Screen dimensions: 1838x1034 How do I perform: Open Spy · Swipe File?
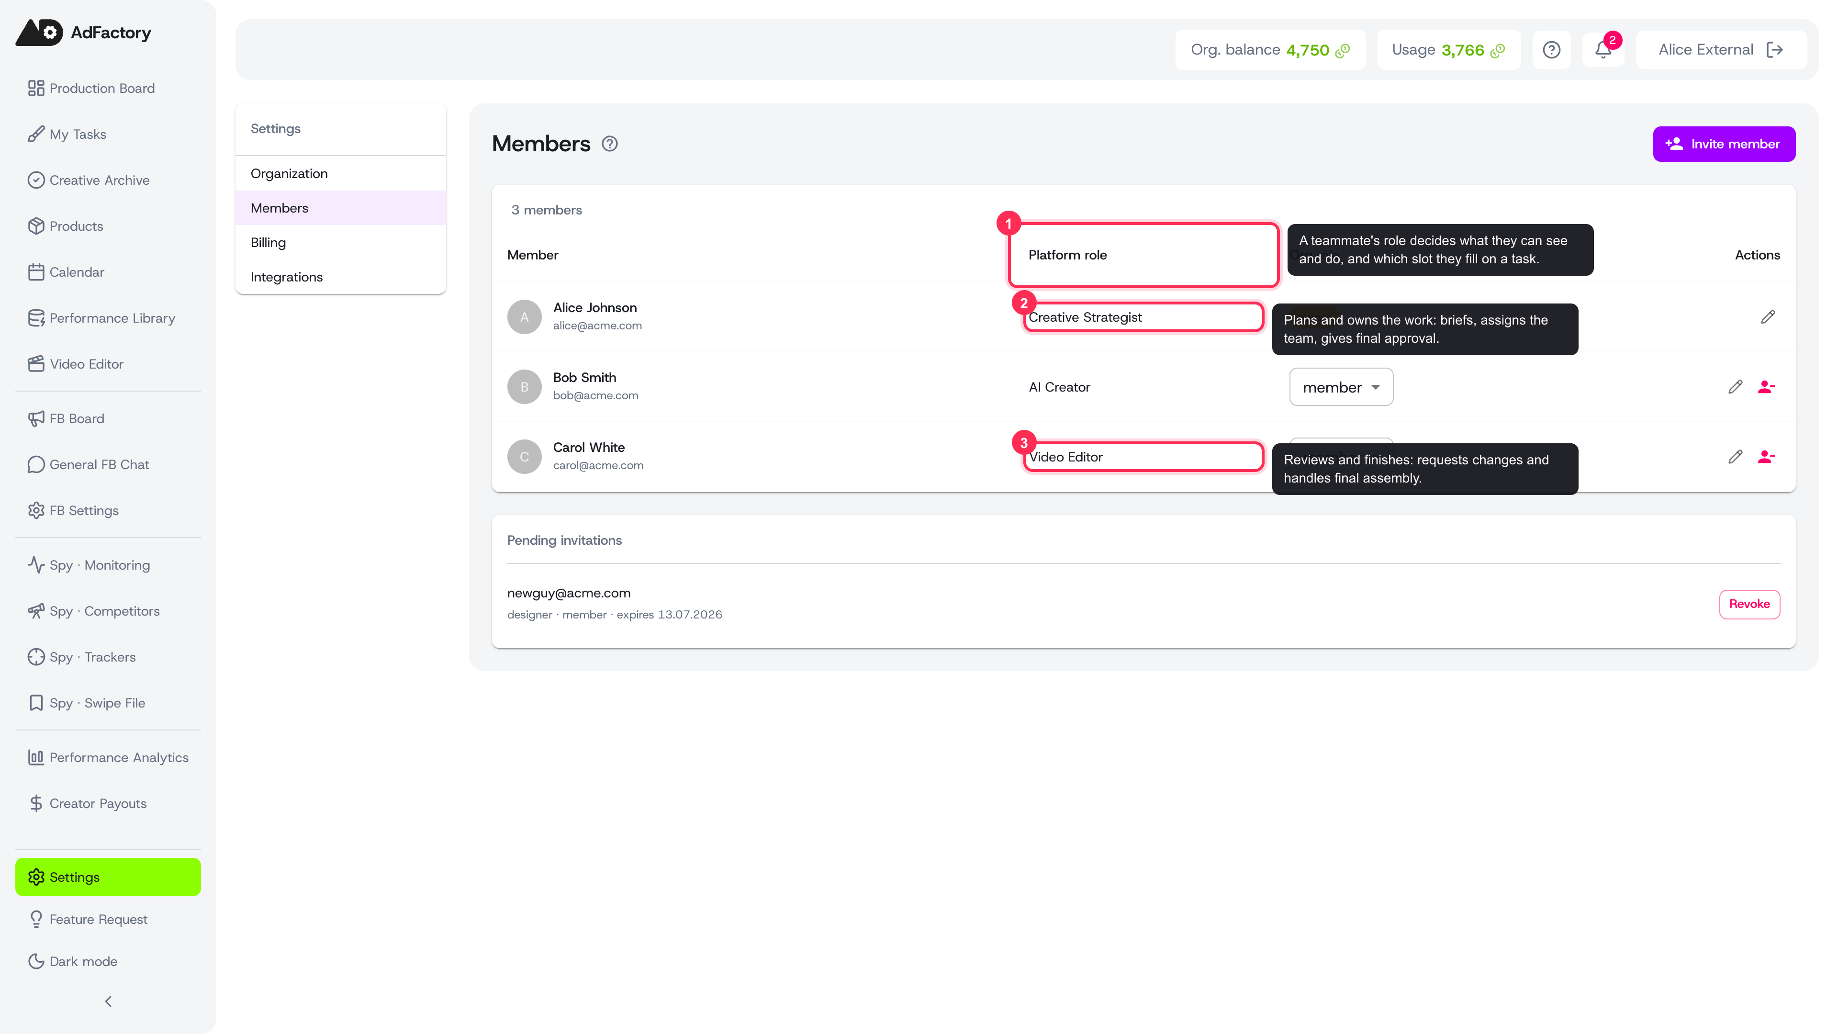(108, 703)
